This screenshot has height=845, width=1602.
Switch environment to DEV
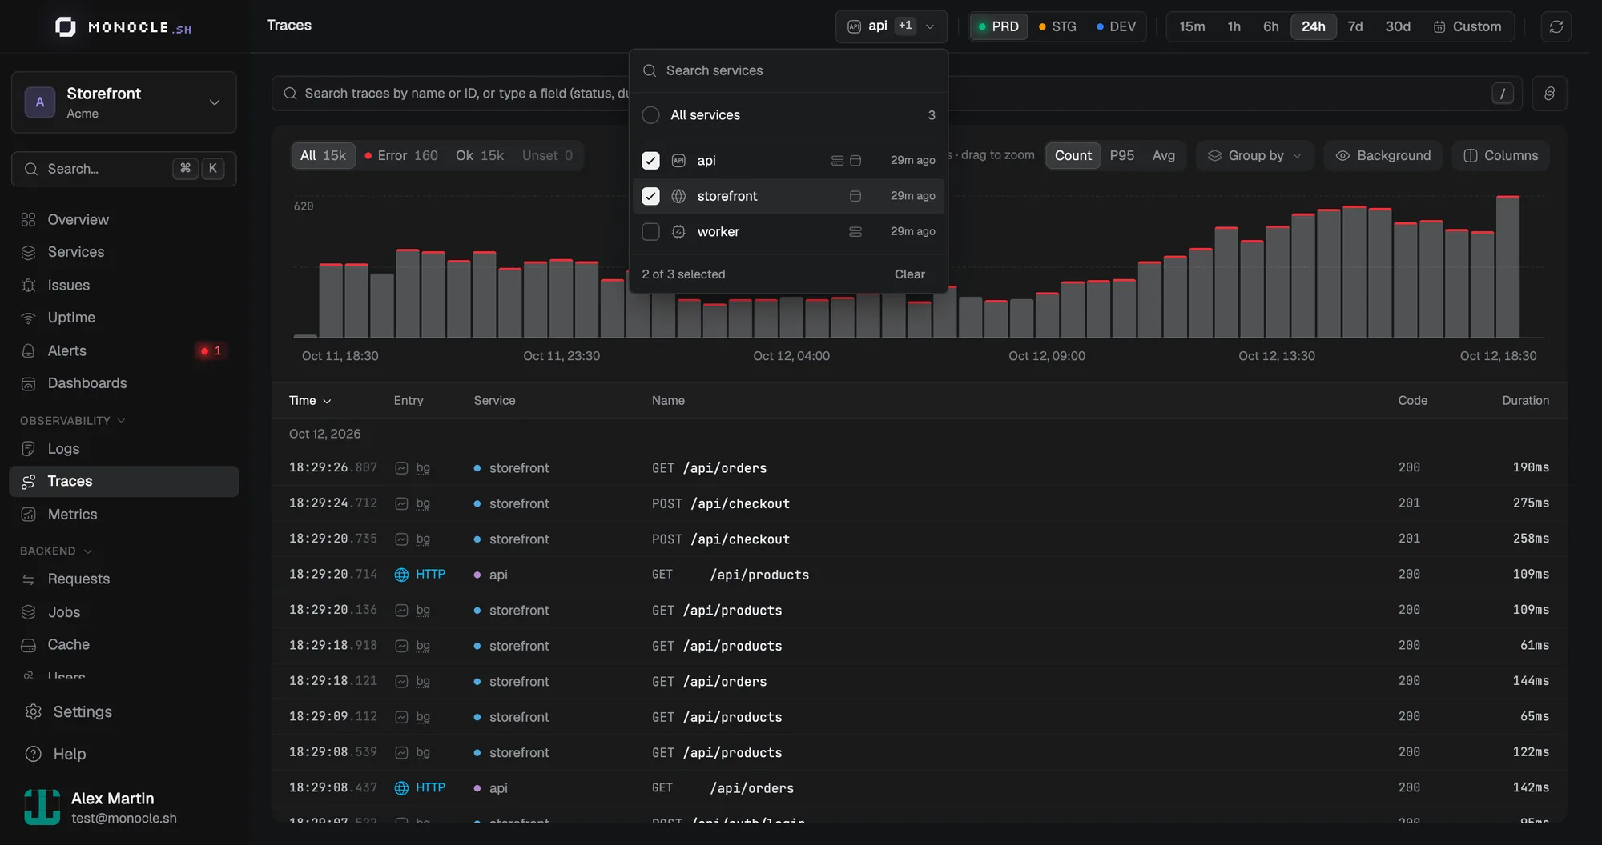[x=1116, y=26]
